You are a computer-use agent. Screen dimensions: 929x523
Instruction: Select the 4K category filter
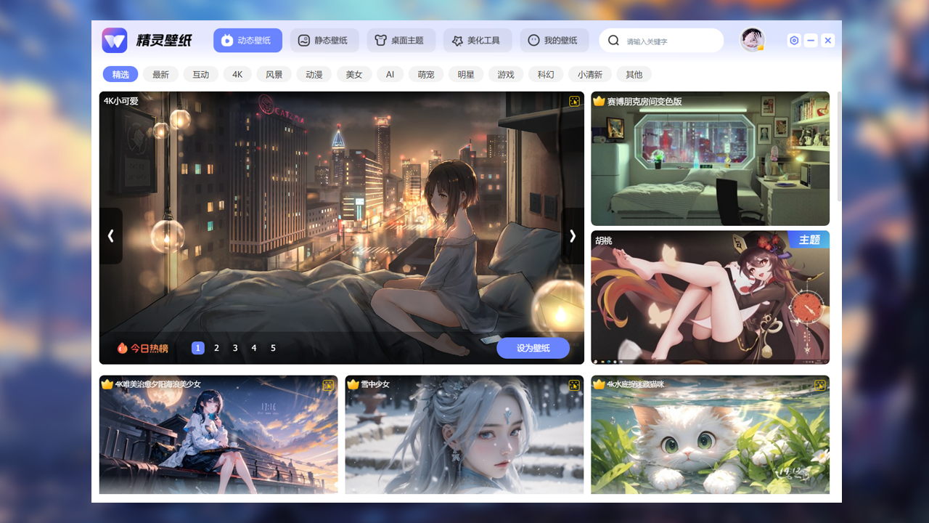pos(237,74)
